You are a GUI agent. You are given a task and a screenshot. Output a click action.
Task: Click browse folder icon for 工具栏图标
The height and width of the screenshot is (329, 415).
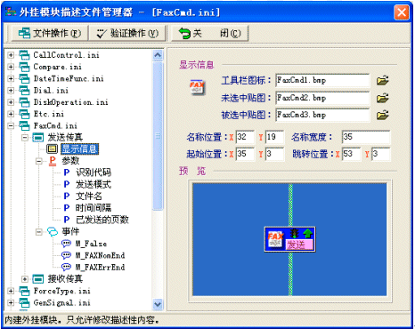tap(383, 80)
